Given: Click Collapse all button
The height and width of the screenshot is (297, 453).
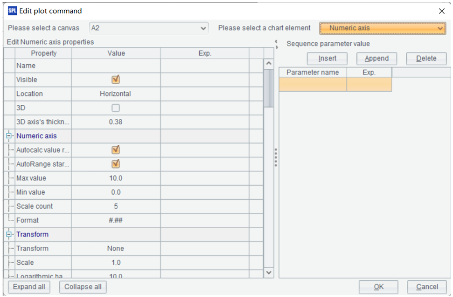Looking at the screenshot, I should [x=83, y=287].
